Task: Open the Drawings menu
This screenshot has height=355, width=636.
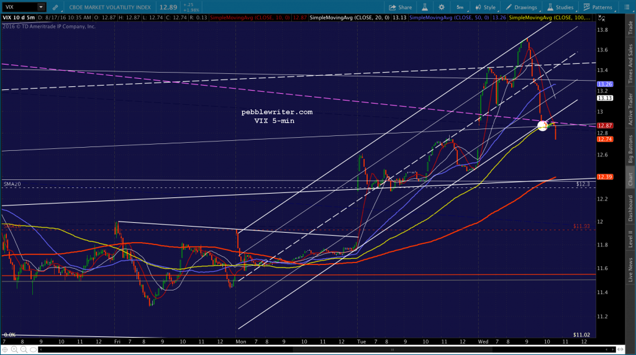Action: (x=522, y=7)
